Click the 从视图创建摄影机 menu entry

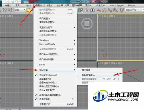(x=55, y=49)
